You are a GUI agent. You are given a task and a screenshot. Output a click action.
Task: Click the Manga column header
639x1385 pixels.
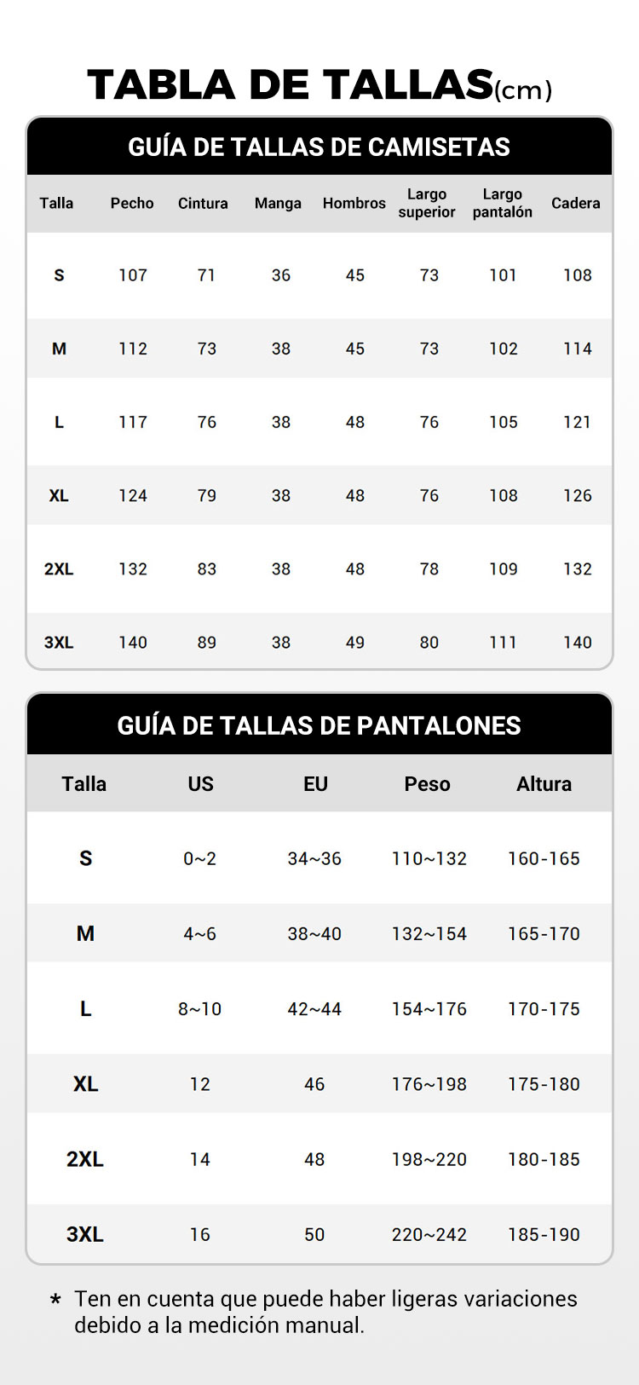(x=278, y=204)
